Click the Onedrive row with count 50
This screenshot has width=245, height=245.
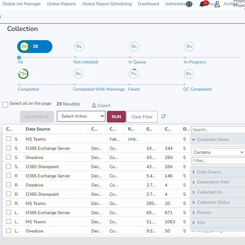pyautogui.click(x=96, y=231)
